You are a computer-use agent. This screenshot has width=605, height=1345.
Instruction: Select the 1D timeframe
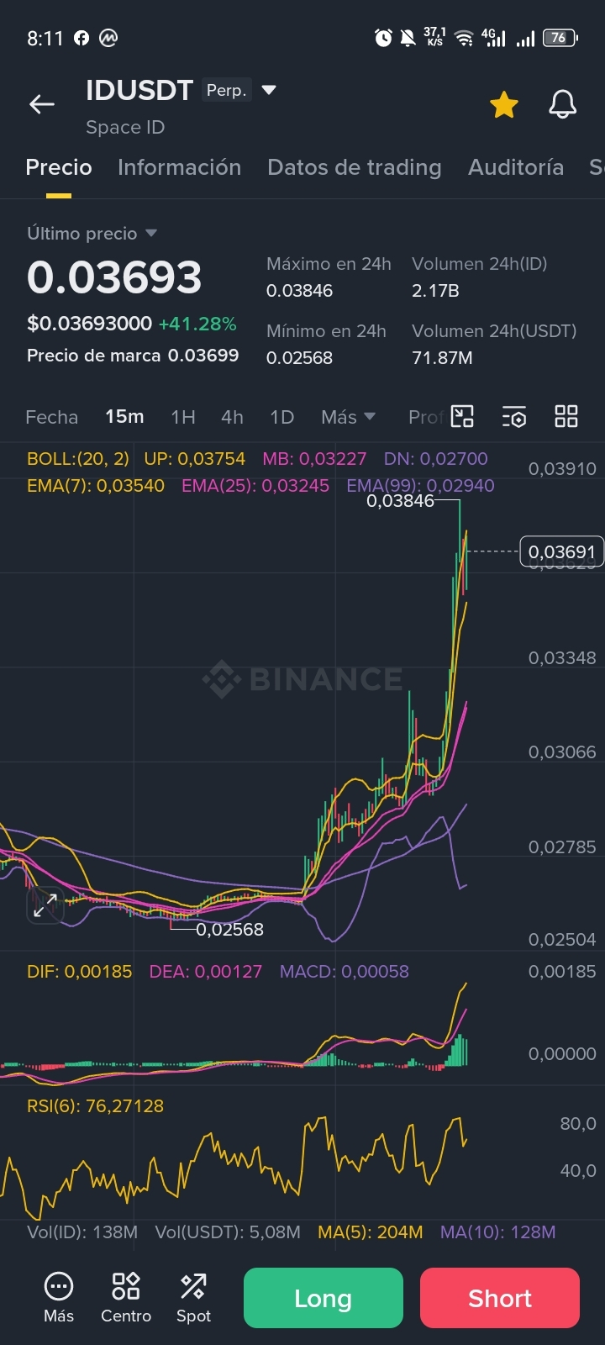(281, 417)
